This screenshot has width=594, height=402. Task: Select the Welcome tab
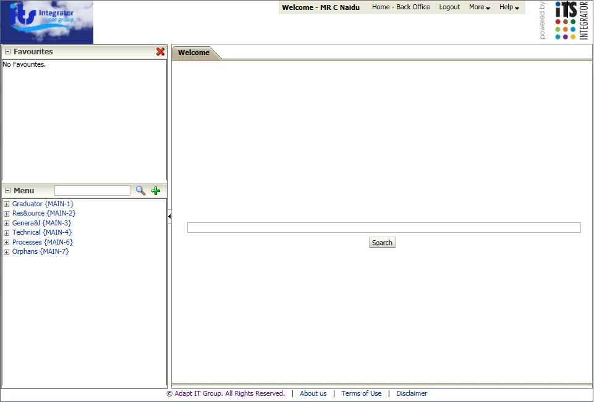tap(193, 53)
